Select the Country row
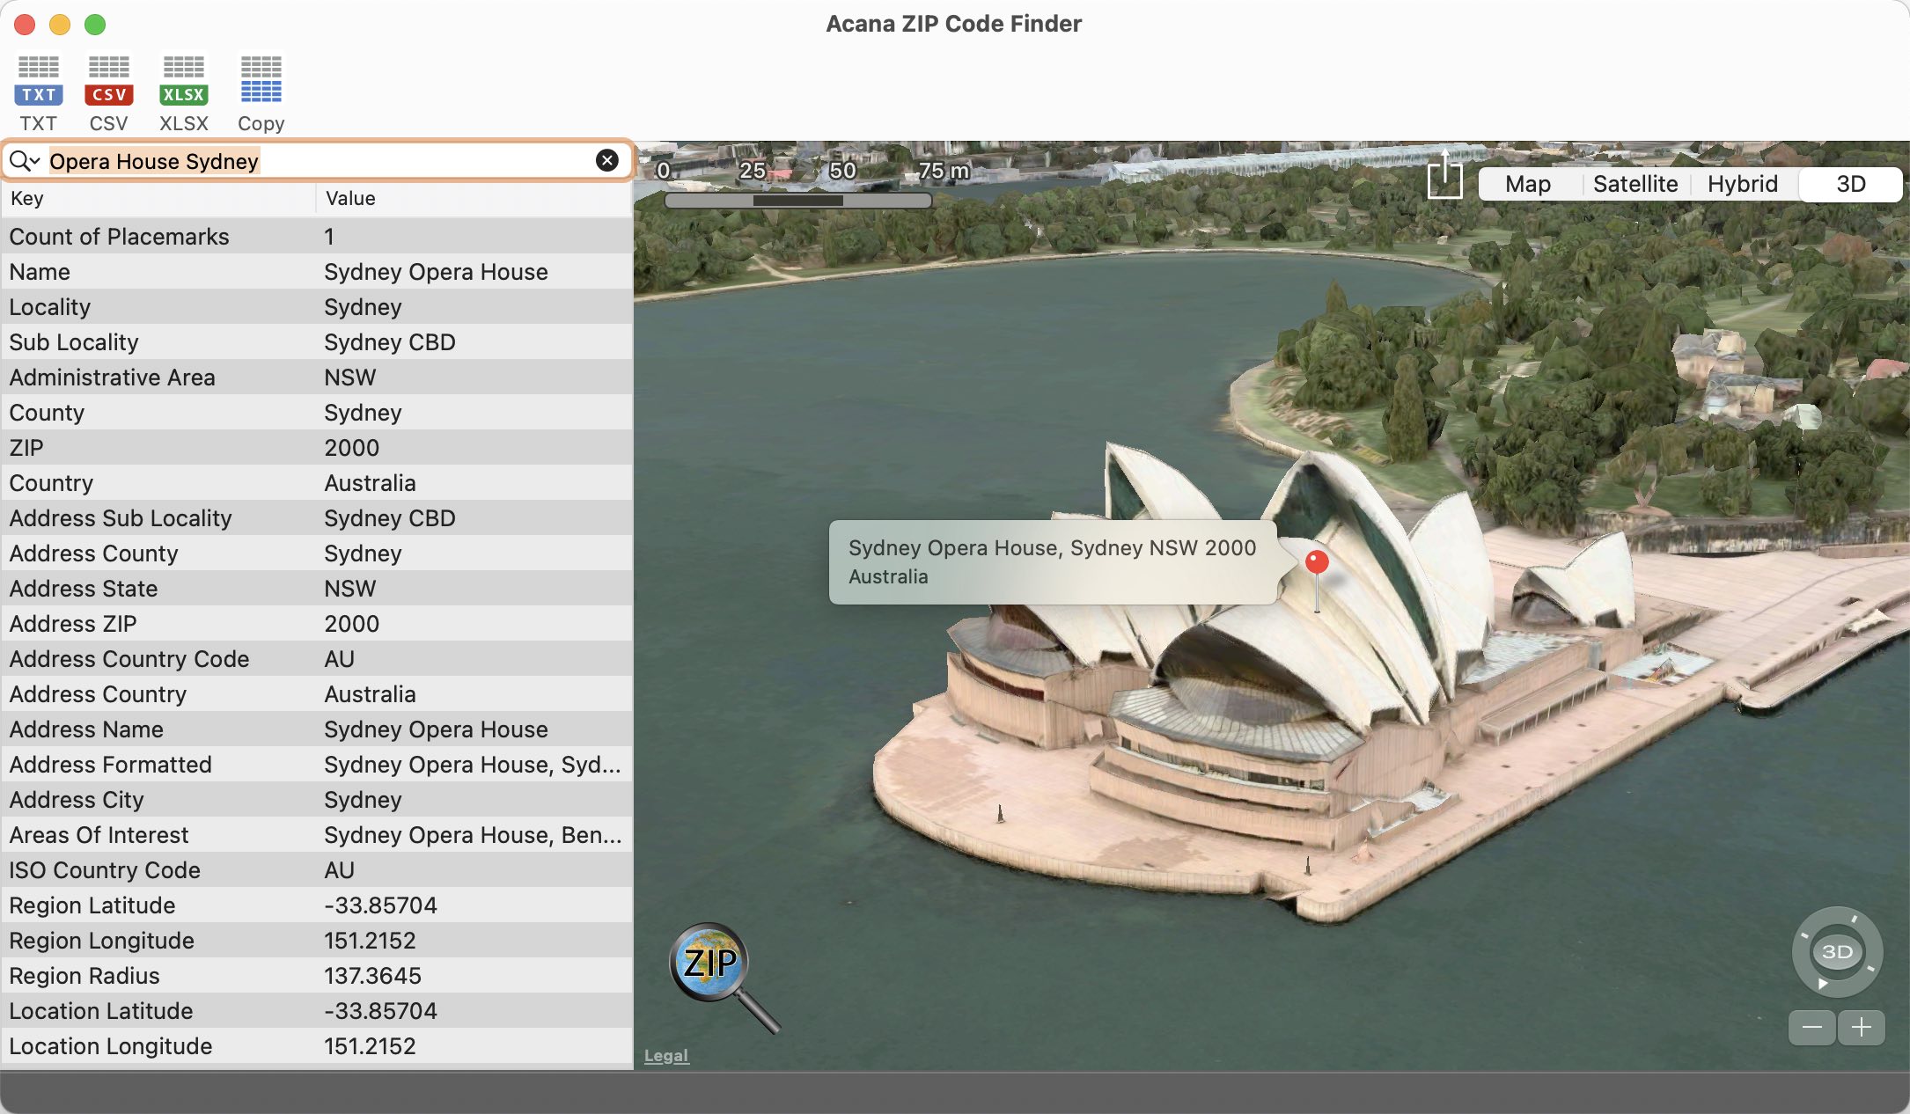Screen dimensions: 1910x1114 pos(317,483)
